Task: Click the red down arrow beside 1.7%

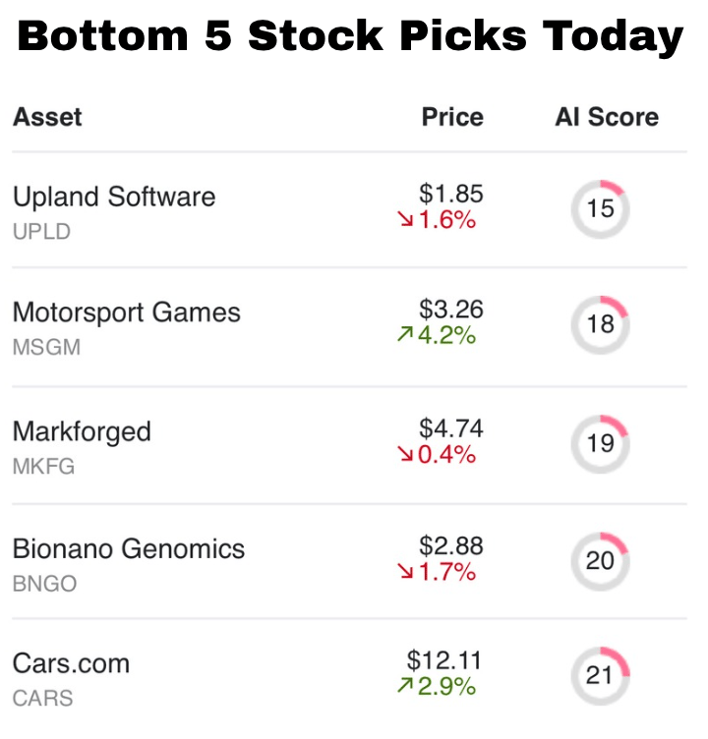Action: coord(405,572)
